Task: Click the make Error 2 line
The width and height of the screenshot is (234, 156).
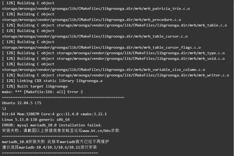Action: pyautogui.click(x=42, y=92)
